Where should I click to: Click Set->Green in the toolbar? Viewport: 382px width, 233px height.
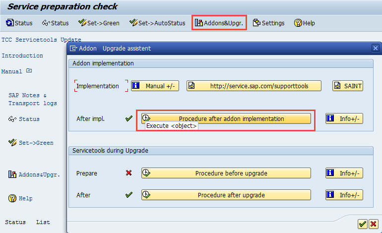tap(99, 23)
